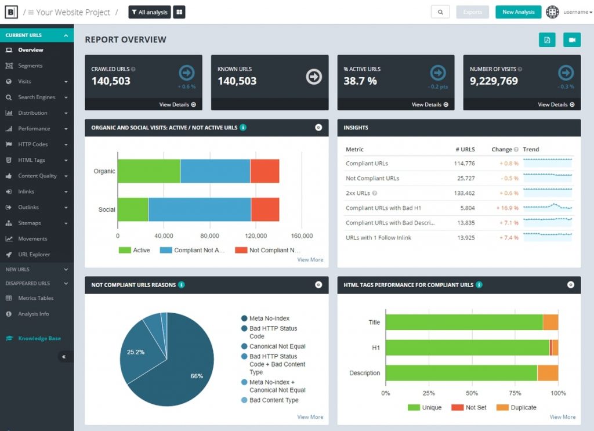This screenshot has width=594, height=431.
Task: Click help icon next to Crawled URLs label
Action: click(133, 69)
